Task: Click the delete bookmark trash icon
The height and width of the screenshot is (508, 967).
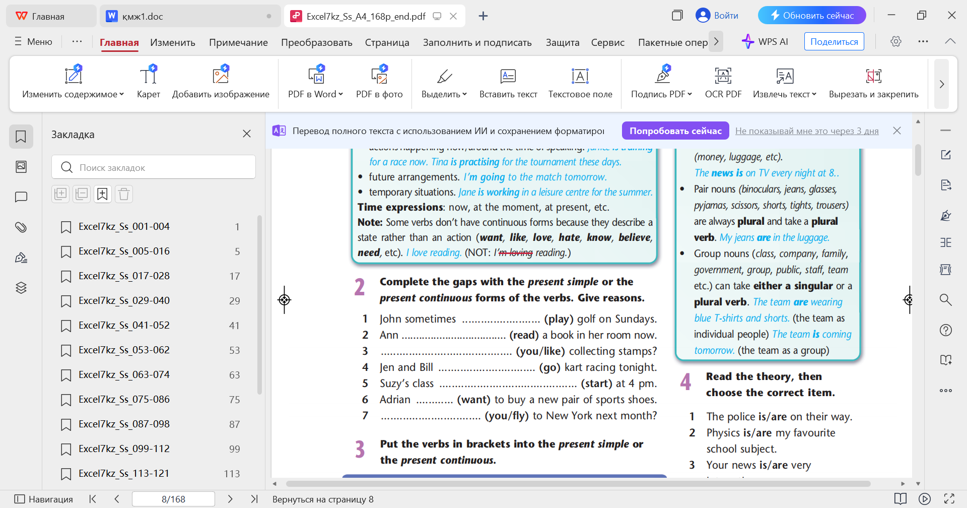Action: [x=124, y=194]
